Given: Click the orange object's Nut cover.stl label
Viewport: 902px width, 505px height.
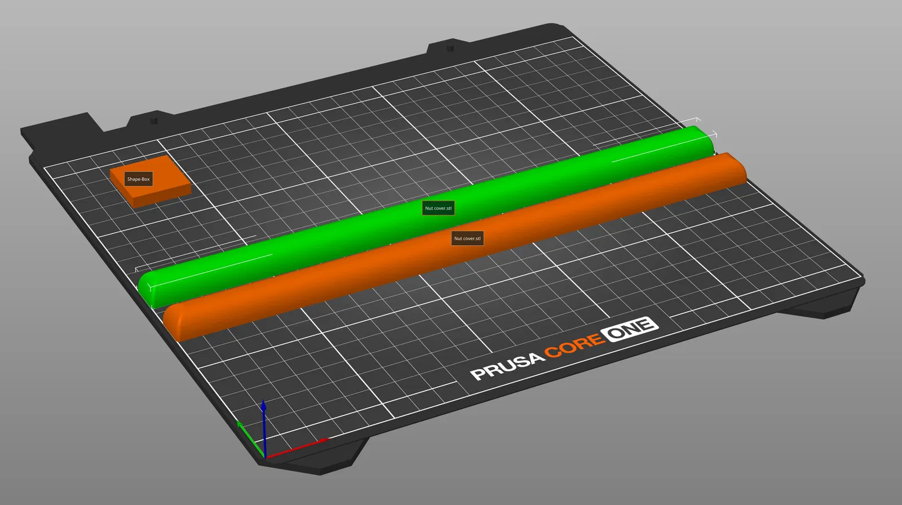Looking at the screenshot, I should (467, 238).
